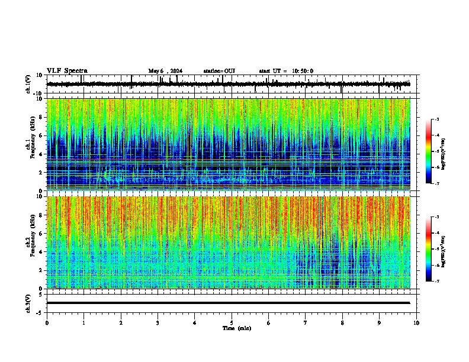Viewport: 469px width, 362px height.
Task: Select the ch.2 "Frequency (kHz)" axis label
Action: click(x=33, y=235)
